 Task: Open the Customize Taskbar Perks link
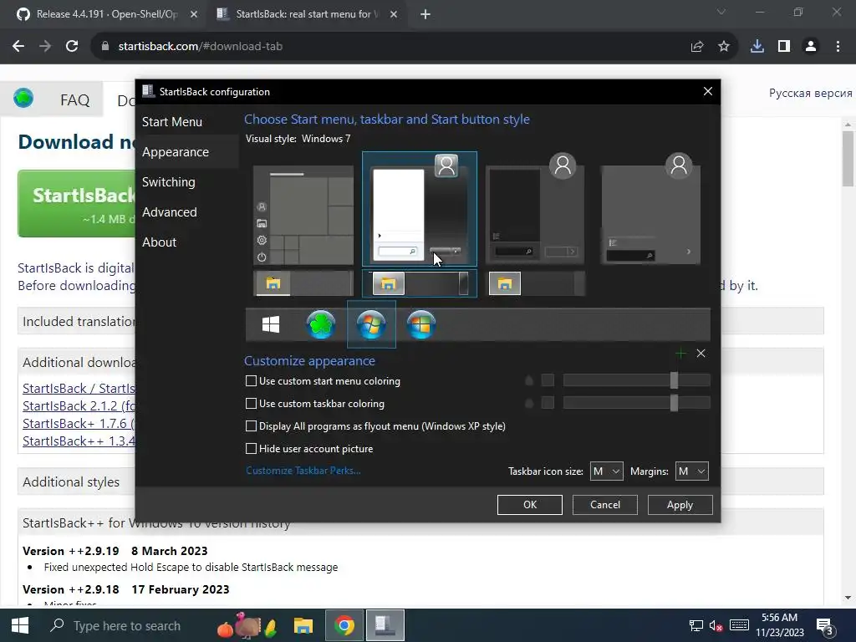(303, 471)
